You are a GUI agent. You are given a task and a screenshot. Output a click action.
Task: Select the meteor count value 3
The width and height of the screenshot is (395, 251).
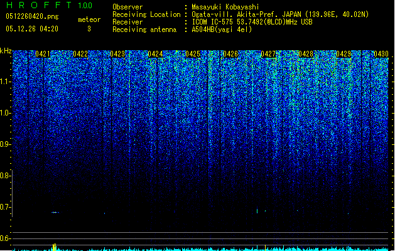coord(89,29)
